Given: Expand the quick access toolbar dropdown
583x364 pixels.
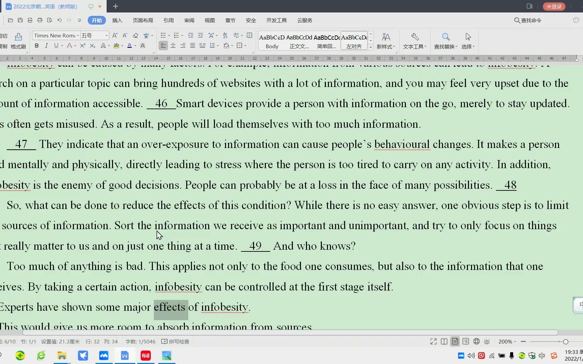Looking at the screenshot, I should pos(79,20).
